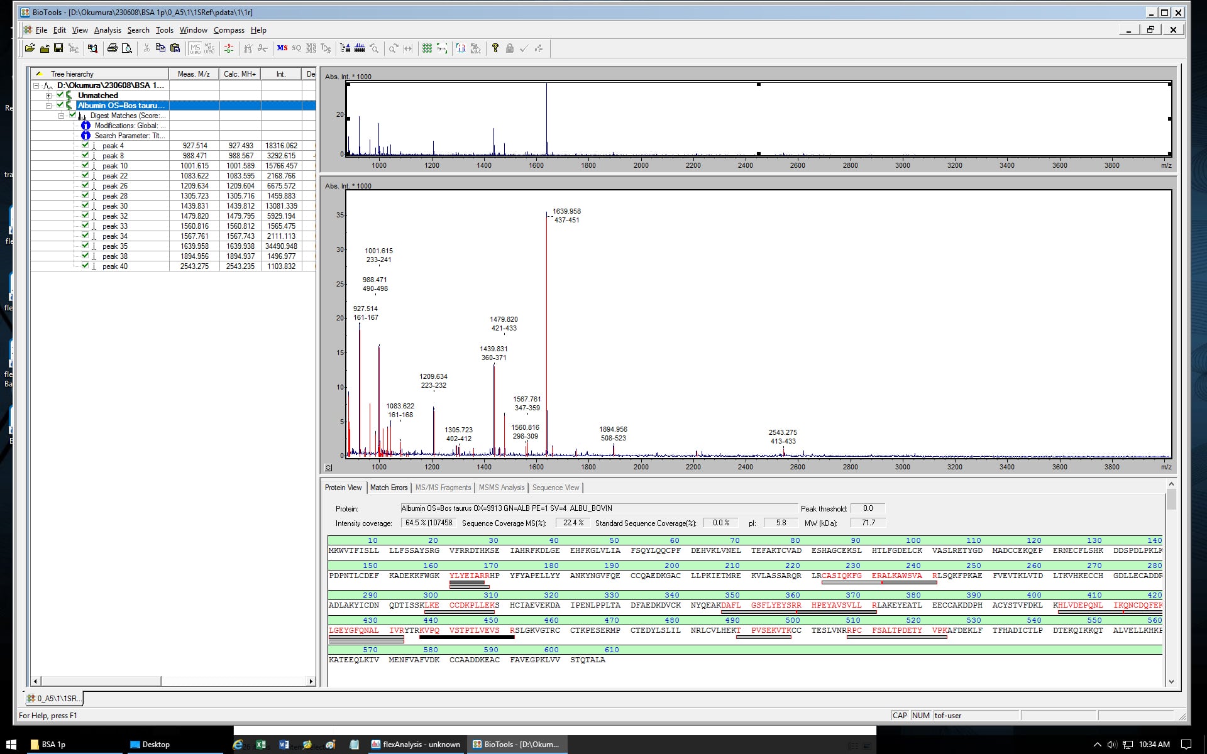Viewport: 1207px width, 754px height.
Task: Expand the Unmatched tree node
Action: tap(48, 96)
